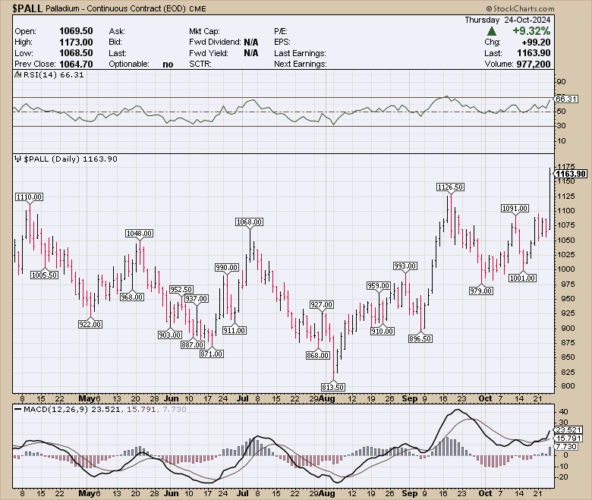The width and height of the screenshot is (592, 500).
Task: Click the 1068.00 July peak annotation
Action: (x=249, y=222)
